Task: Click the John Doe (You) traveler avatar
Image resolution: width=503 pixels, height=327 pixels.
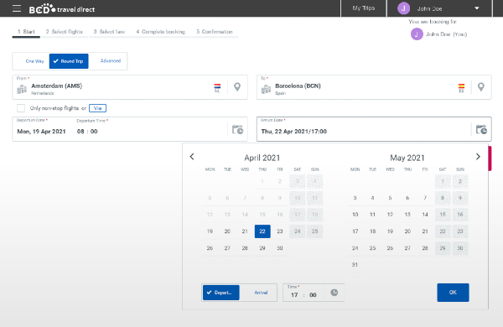Action: 417,34
